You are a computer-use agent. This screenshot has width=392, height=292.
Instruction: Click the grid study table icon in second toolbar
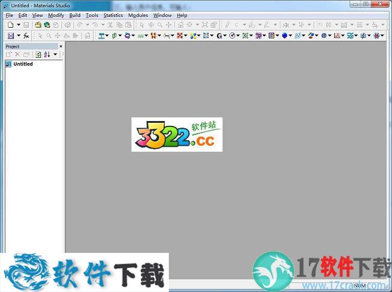(11, 36)
